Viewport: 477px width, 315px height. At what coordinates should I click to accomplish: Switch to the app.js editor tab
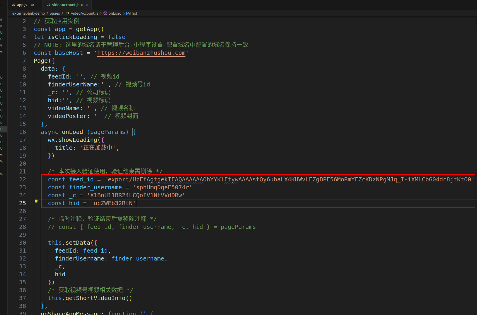(22, 5)
